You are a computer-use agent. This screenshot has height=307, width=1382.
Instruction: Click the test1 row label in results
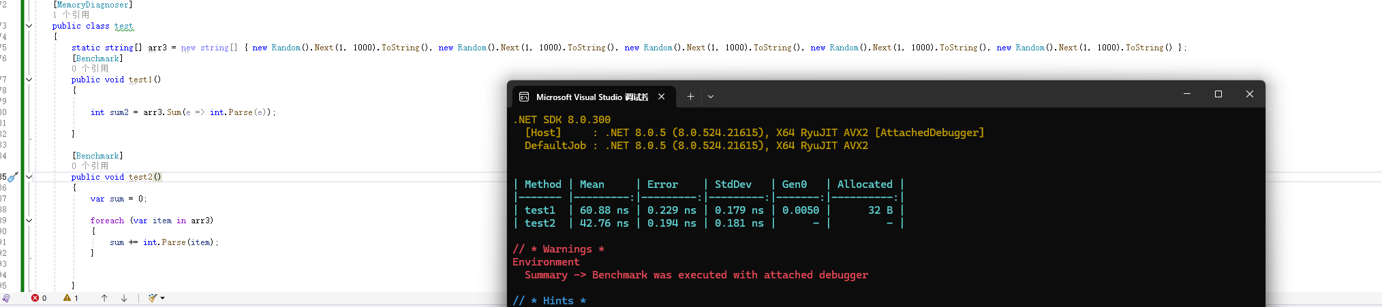(x=540, y=210)
